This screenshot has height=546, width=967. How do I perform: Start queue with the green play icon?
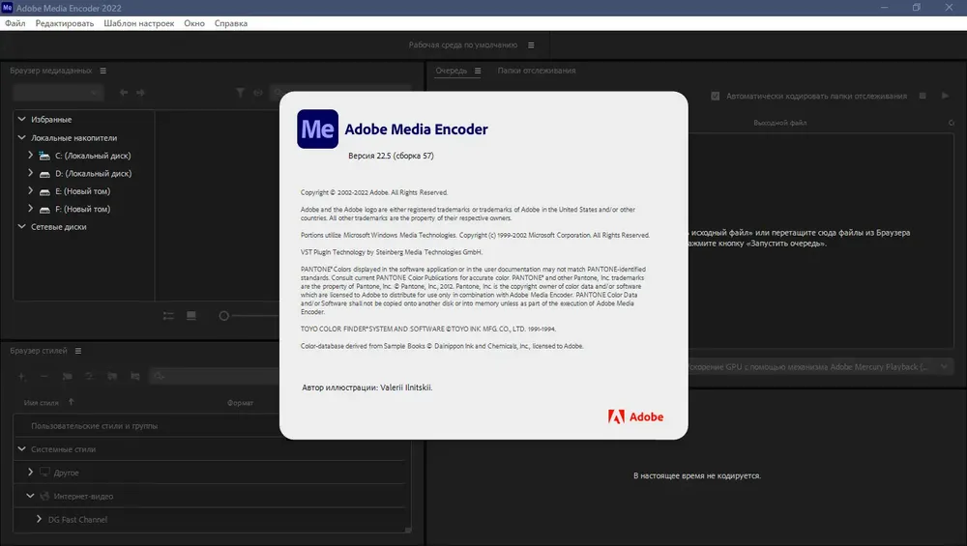point(946,96)
